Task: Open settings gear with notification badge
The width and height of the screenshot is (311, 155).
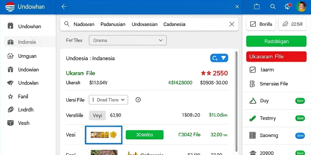Action: click(x=288, y=7)
